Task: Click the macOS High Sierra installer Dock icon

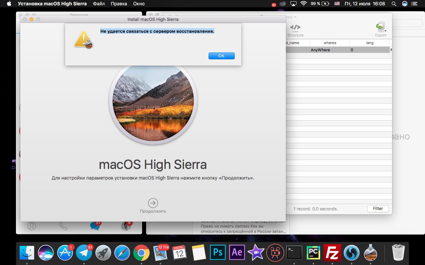Action: click(x=371, y=253)
